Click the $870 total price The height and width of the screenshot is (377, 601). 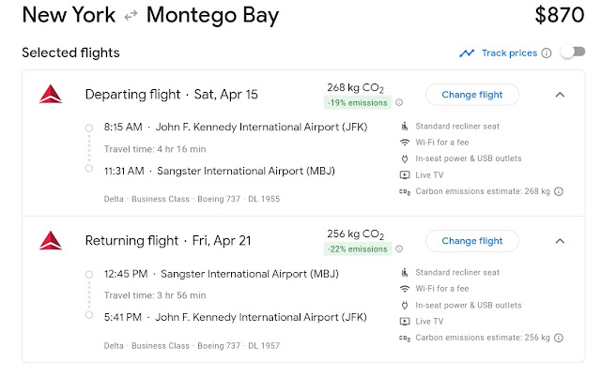[559, 15]
